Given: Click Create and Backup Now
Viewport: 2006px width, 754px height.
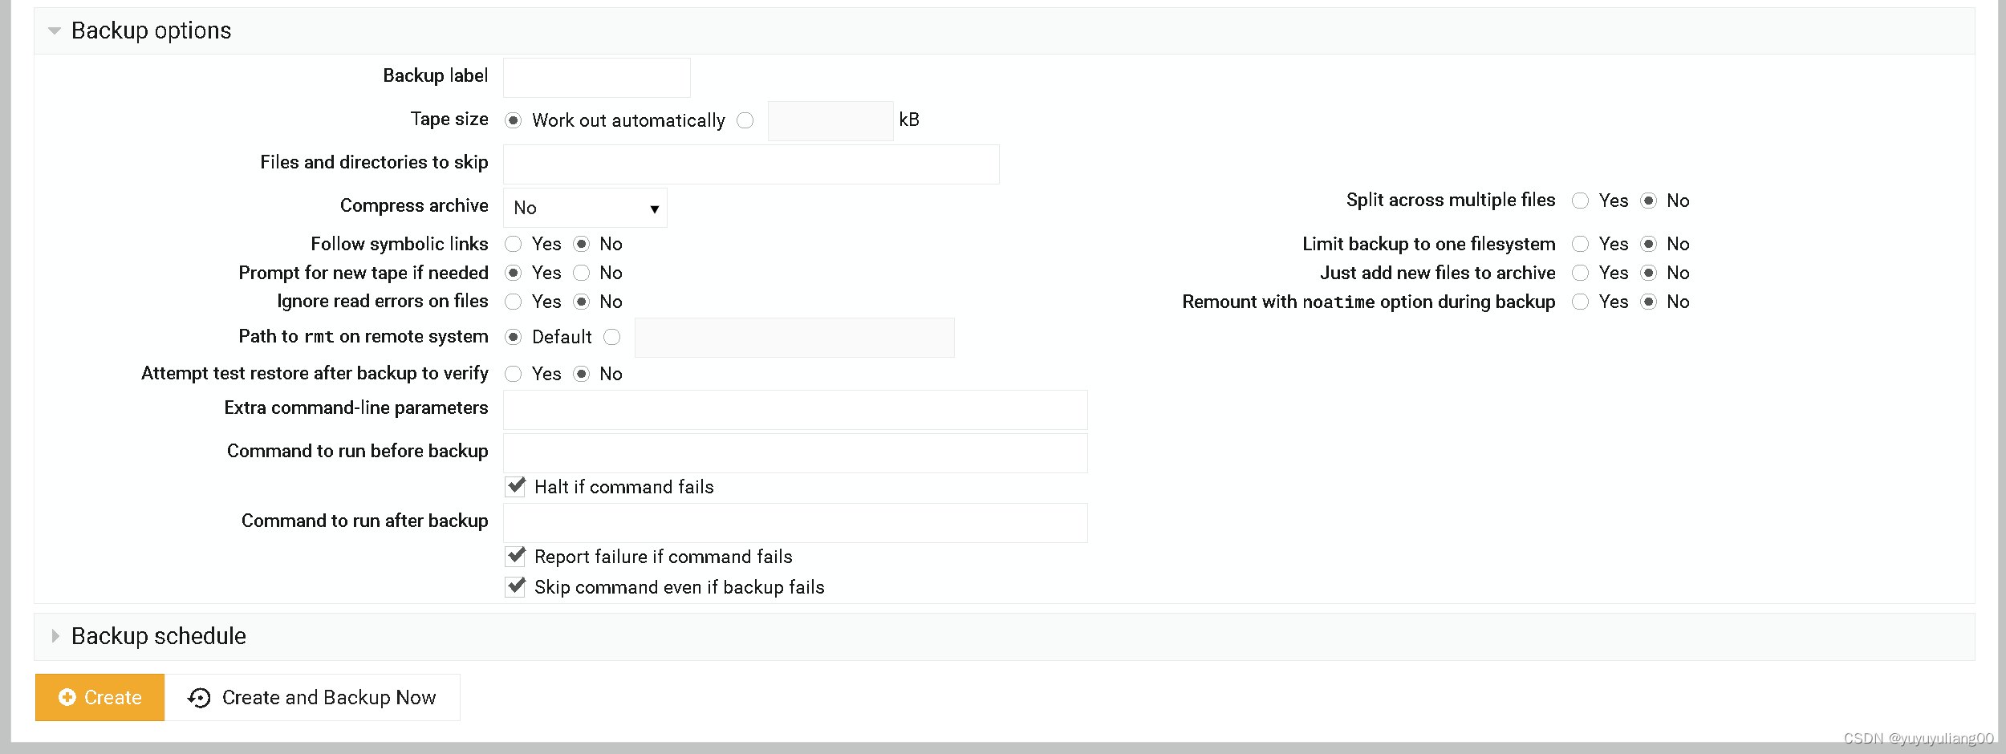Looking at the screenshot, I should tap(328, 697).
